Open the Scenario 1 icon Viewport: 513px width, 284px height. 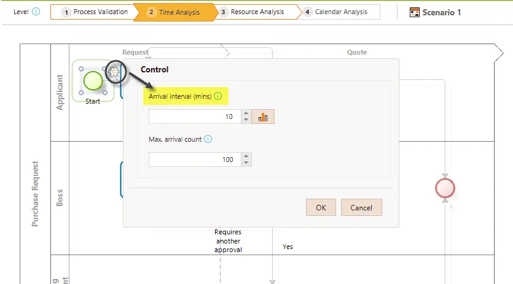click(415, 12)
